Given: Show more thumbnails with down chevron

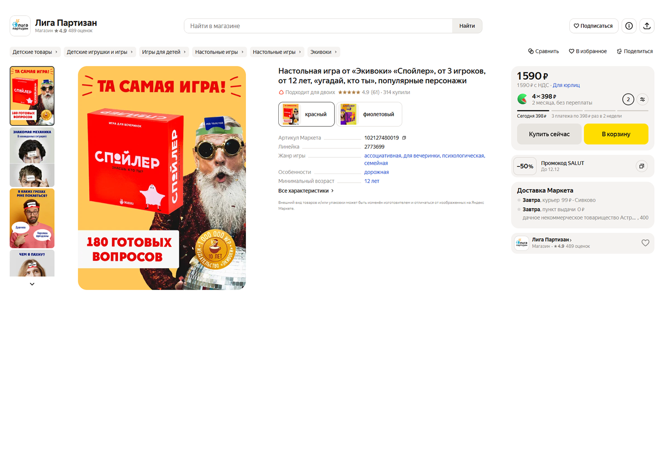Looking at the screenshot, I should [x=32, y=284].
